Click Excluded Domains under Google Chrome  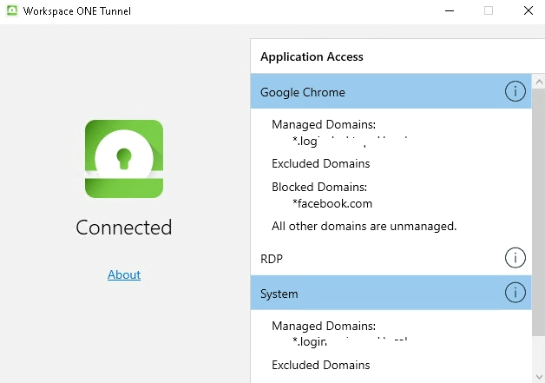pyautogui.click(x=320, y=163)
